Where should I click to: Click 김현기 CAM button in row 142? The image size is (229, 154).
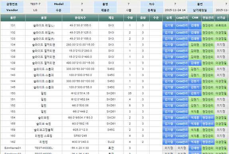pos(195,69)
